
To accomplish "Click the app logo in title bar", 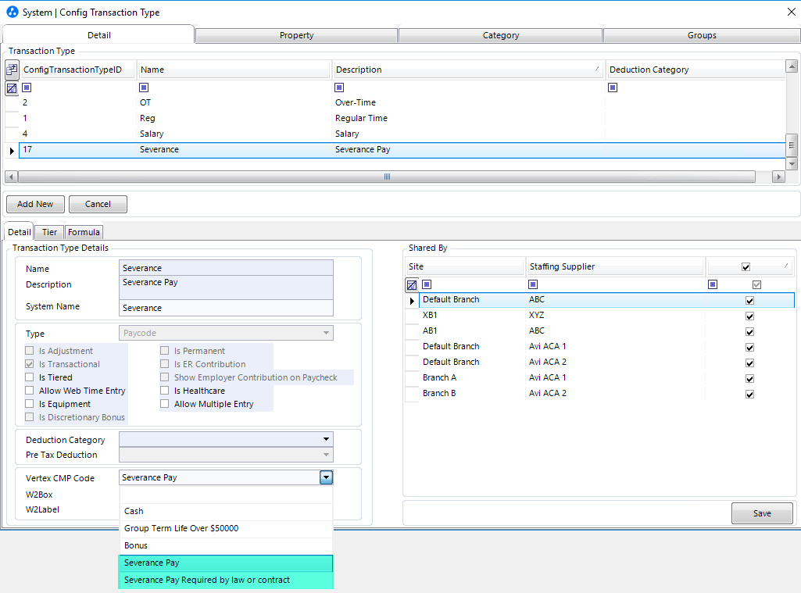I will pos(12,12).
